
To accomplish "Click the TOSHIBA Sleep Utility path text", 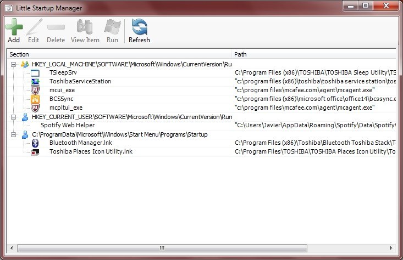I will click(x=315, y=72).
